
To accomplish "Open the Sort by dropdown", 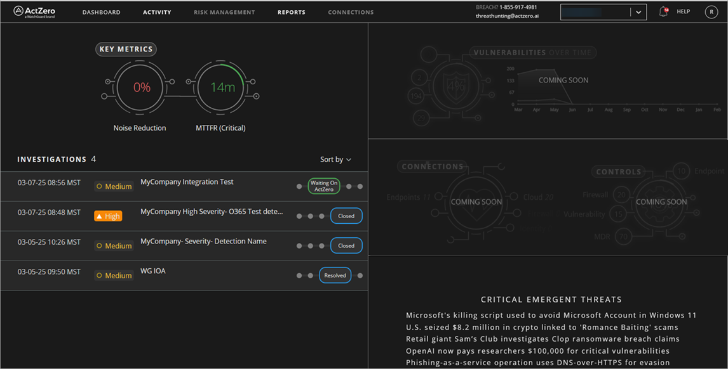I will [x=335, y=159].
